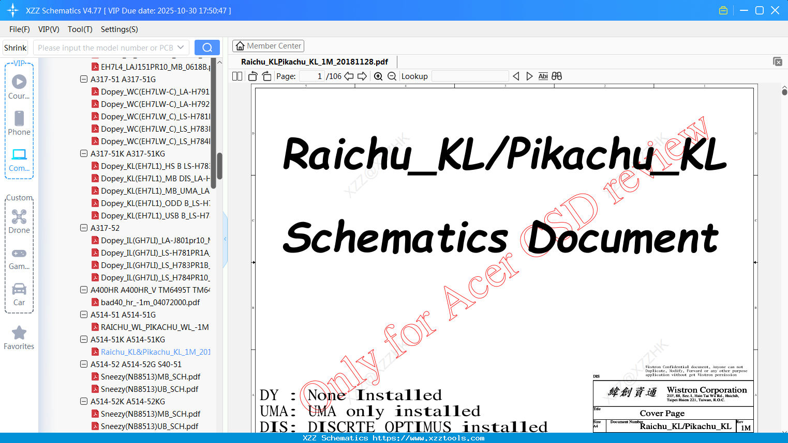Collapse the A514-51K A514-51KG group
788x443 pixels.
coord(84,340)
